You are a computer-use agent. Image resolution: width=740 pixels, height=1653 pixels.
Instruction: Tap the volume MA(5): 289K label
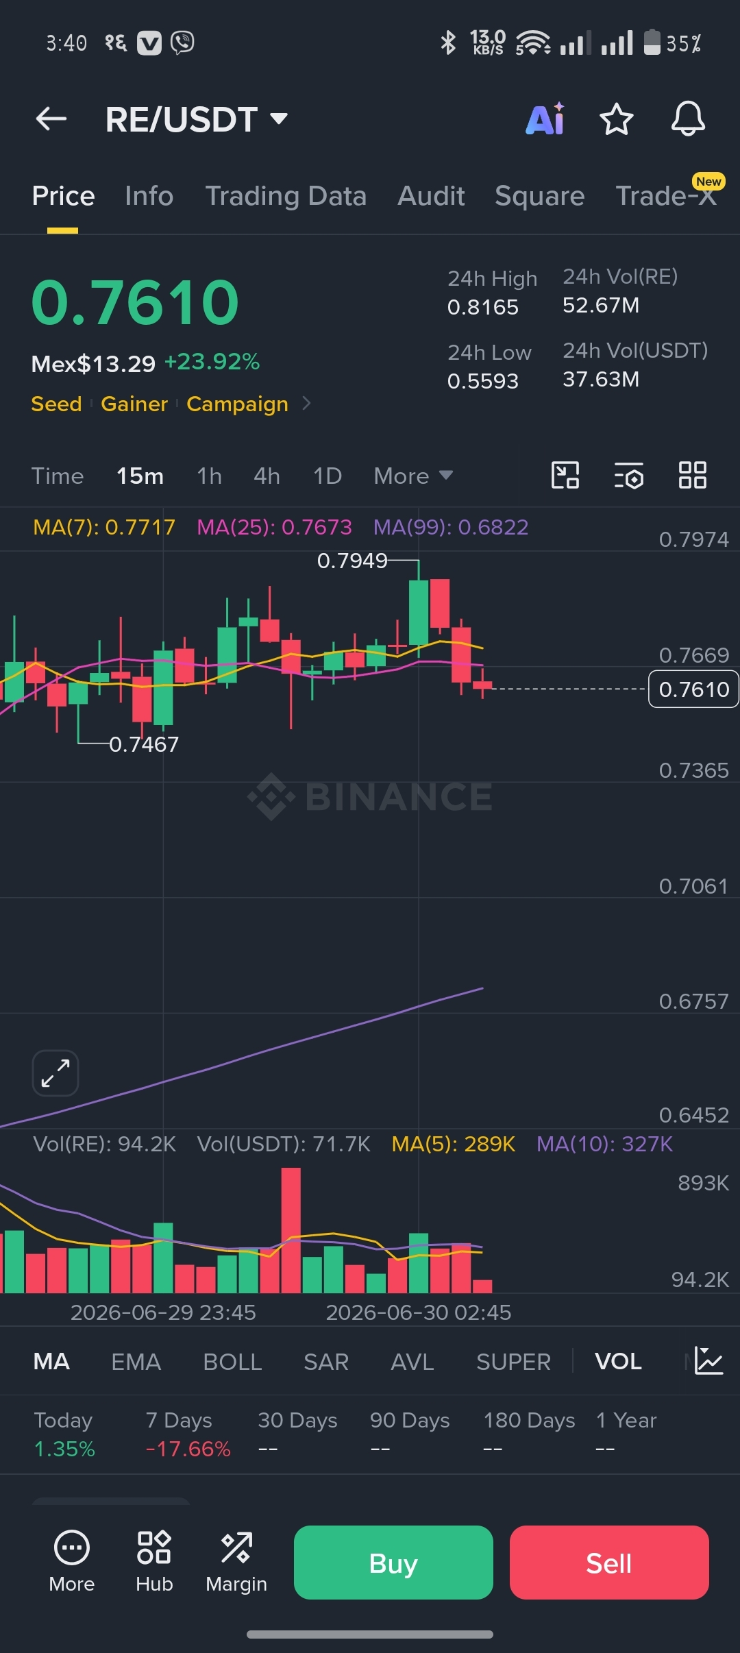point(453,1144)
